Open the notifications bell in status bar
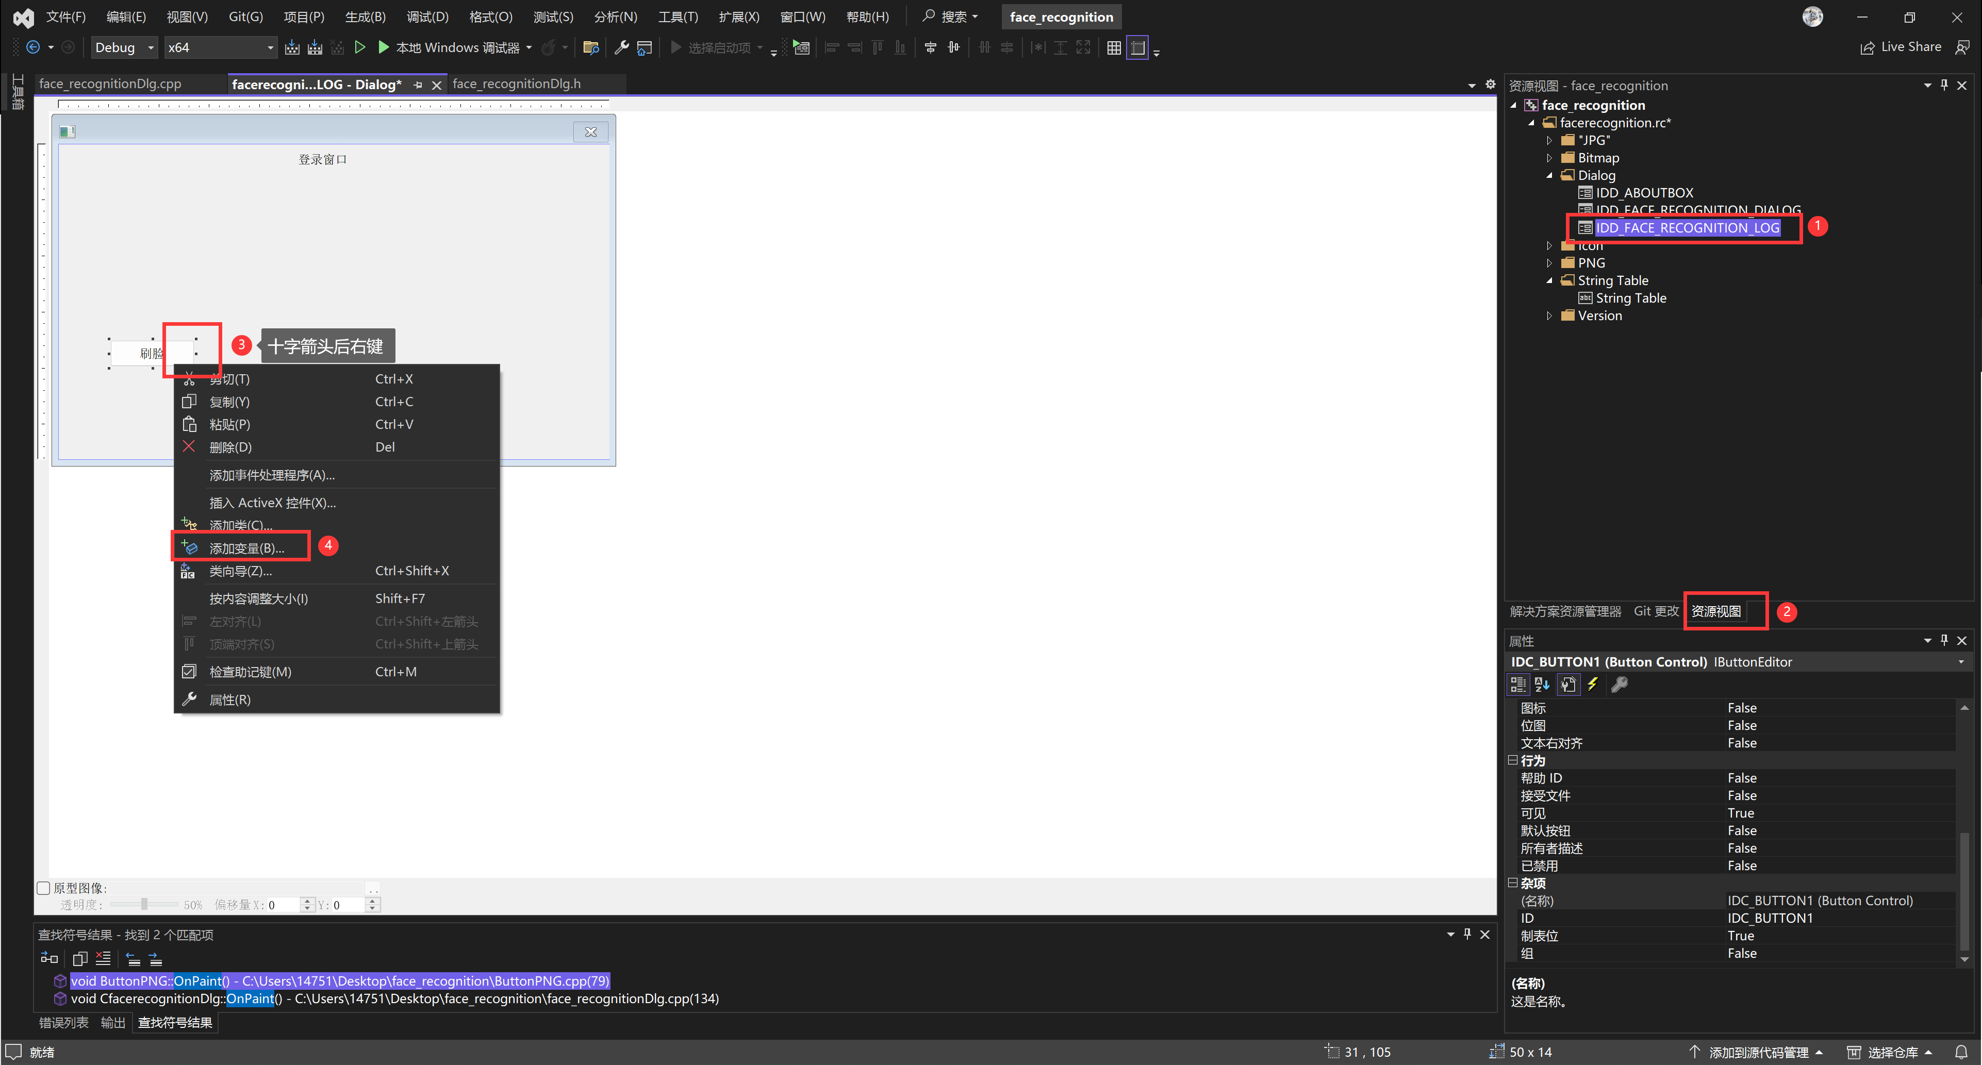1982x1065 pixels. click(1961, 1052)
